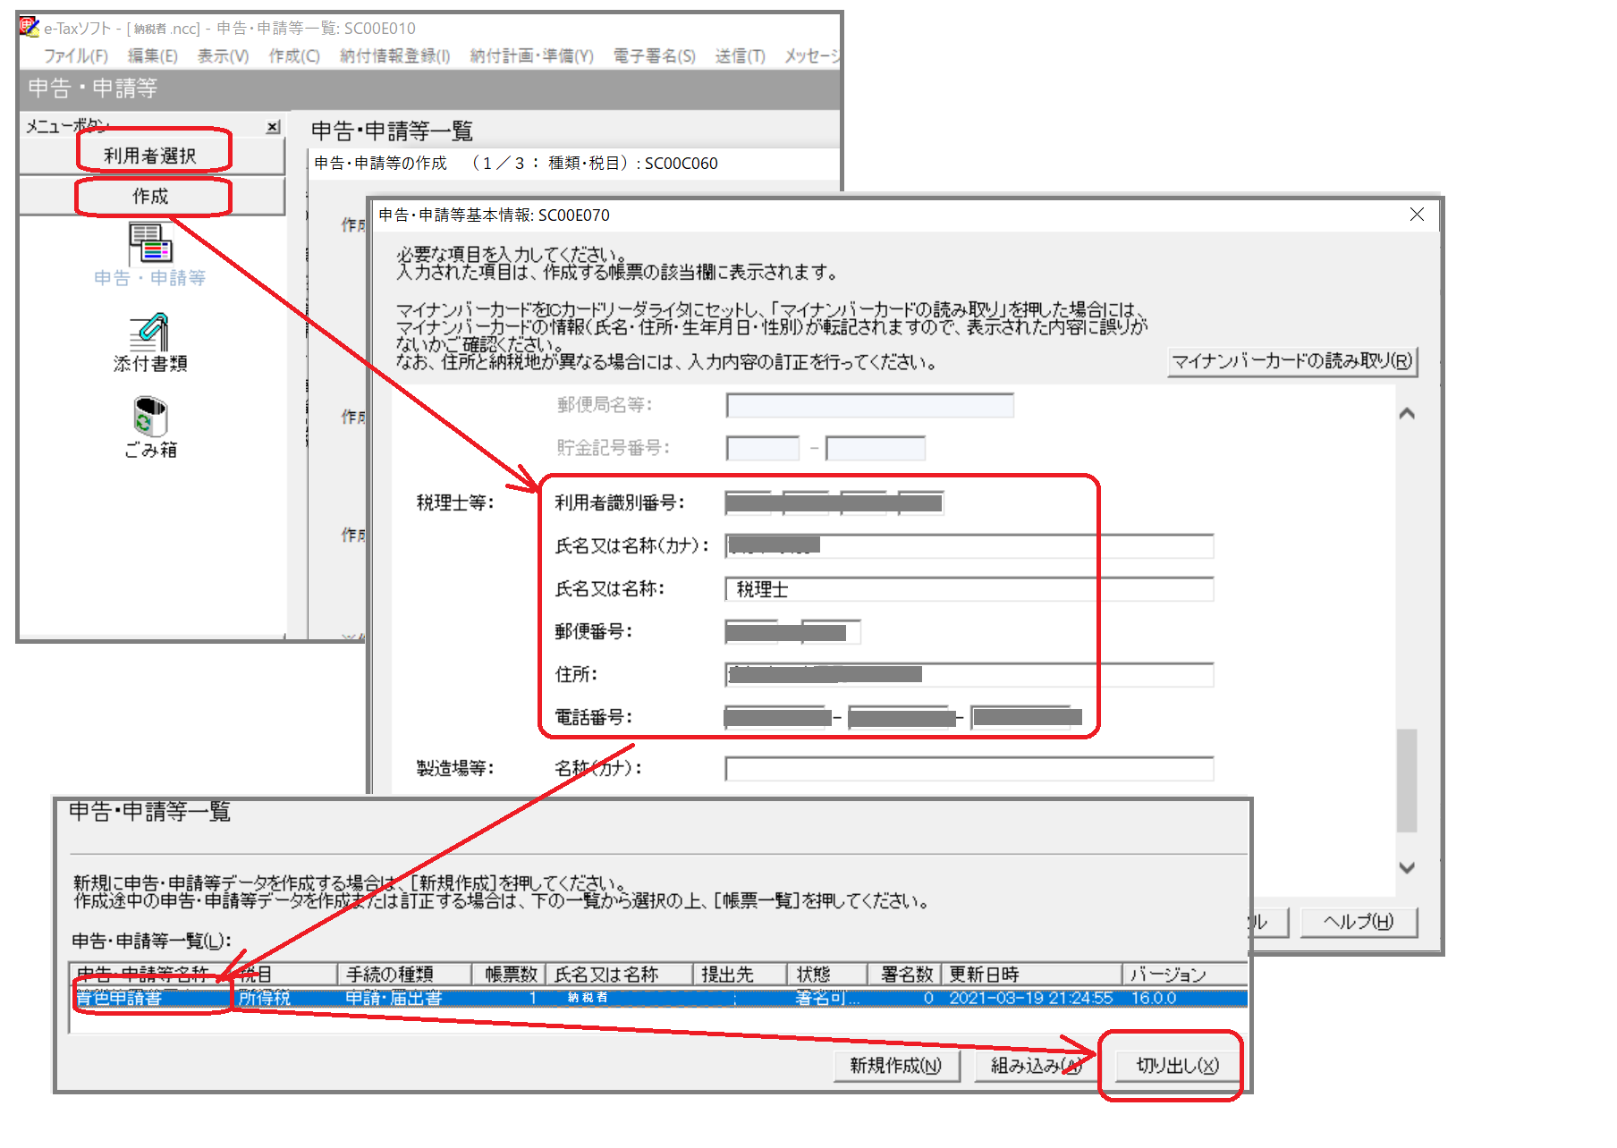Close the メニューボタン panel with its x
This screenshot has width=1617, height=1148.
coord(274,127)
